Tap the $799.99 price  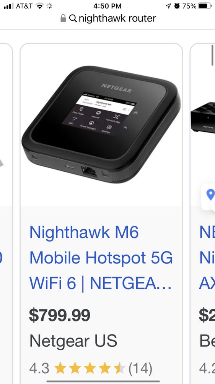pos(60,315)
